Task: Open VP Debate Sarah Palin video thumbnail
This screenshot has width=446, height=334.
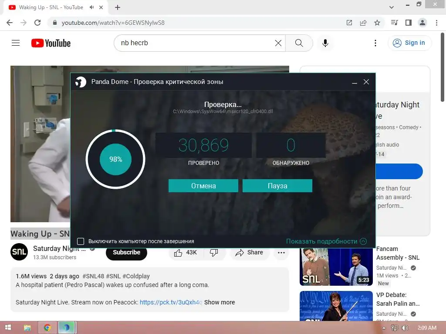Action: click(x=336, y=306)
